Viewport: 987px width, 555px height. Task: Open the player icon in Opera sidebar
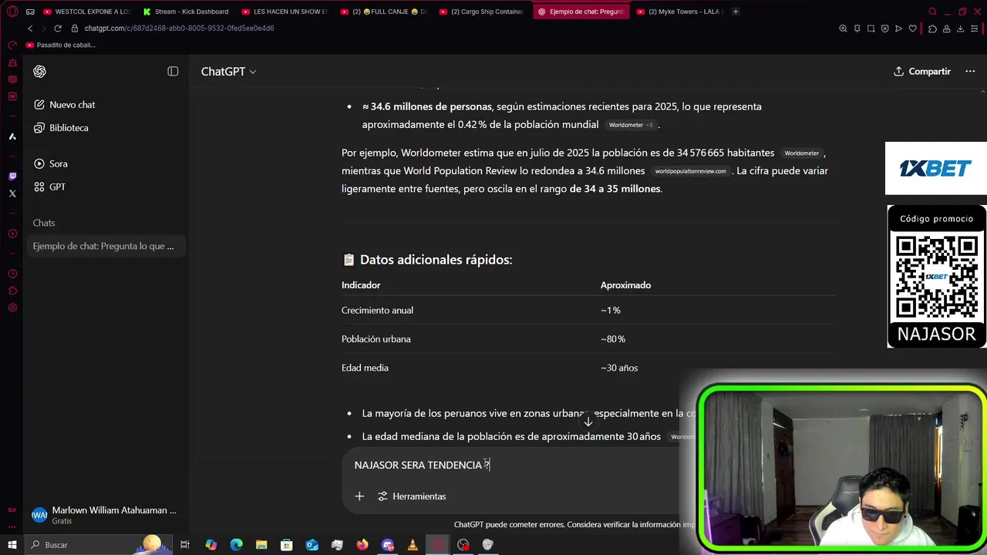click(x=12, y=234)
